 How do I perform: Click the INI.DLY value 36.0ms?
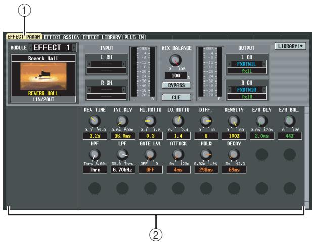123,136
